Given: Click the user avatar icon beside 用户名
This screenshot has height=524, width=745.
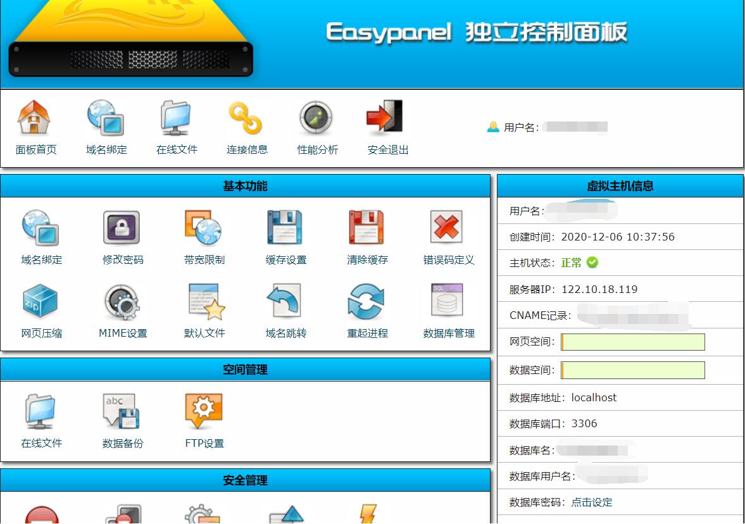Looking at the screenshot, I should click(493, 127).
